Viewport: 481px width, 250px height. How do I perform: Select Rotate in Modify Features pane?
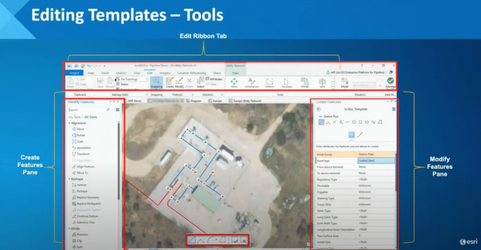[x=78, y=135]
